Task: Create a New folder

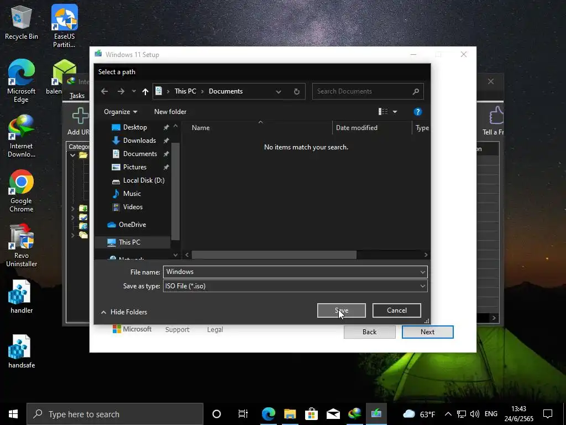Action: pyautogui.click(x=170, y=112)
